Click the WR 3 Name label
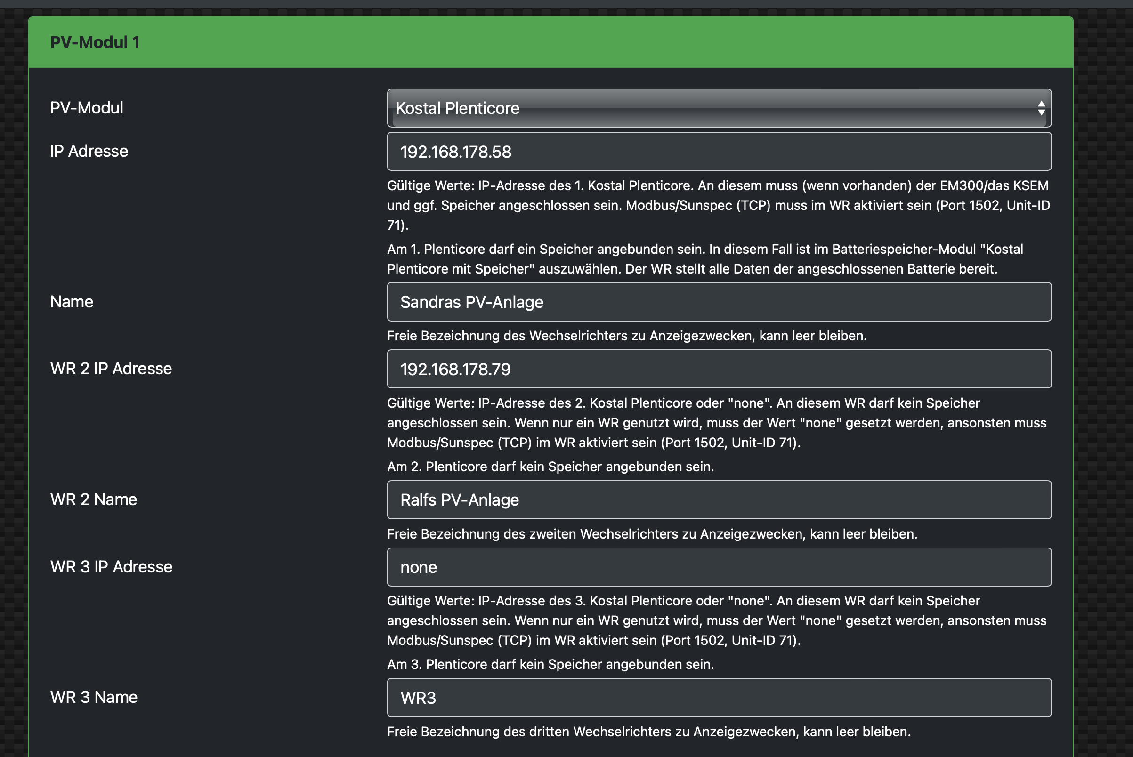 coord(94,697)
